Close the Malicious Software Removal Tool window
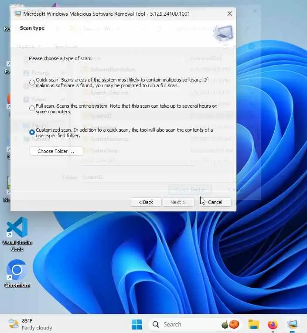The height and width of the screenshot is (333, 307). (230, 14)
